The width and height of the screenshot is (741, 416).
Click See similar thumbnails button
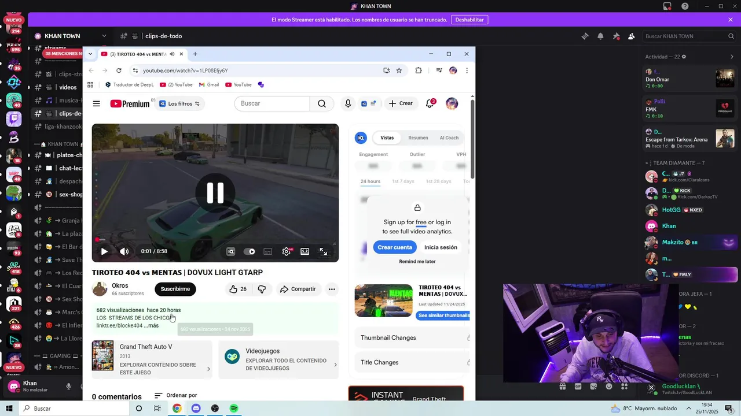(x=443, y=315)
